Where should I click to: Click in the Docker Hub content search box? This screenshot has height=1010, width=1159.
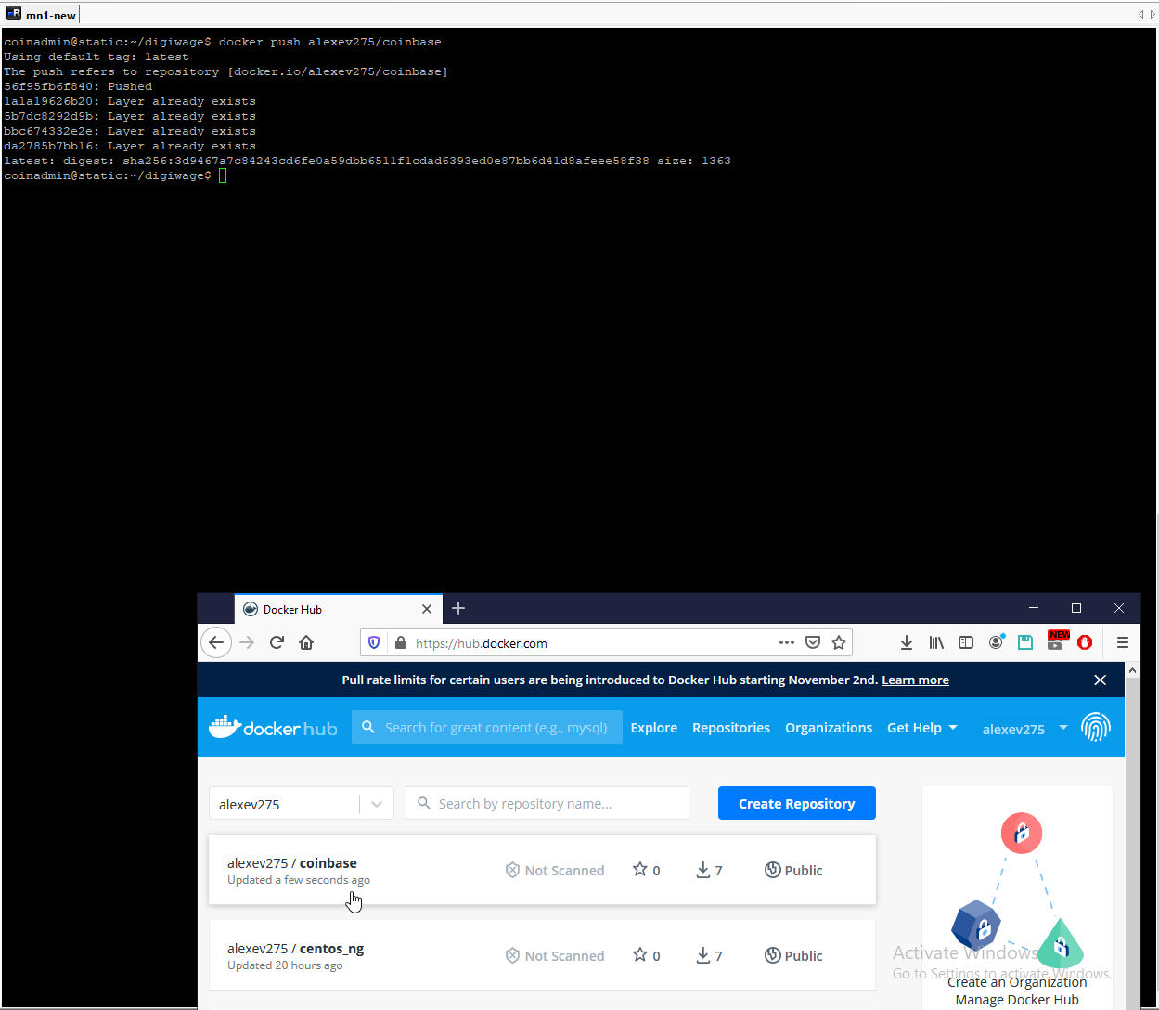pos(487,727)
